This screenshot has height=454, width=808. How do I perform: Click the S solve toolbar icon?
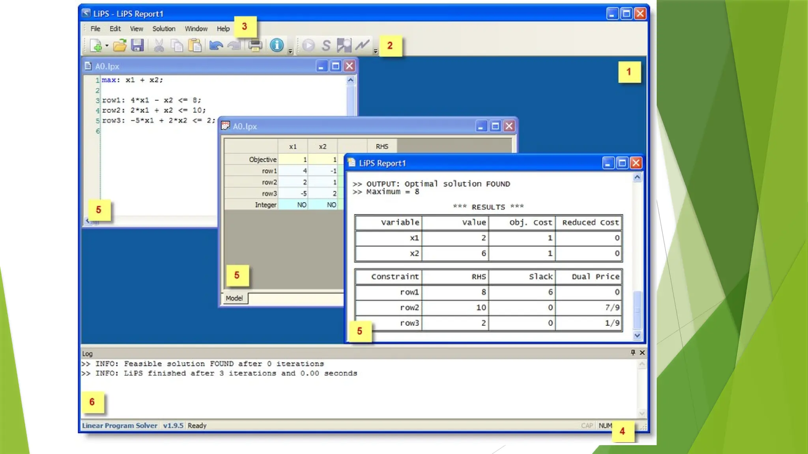[x=326, y=46]
